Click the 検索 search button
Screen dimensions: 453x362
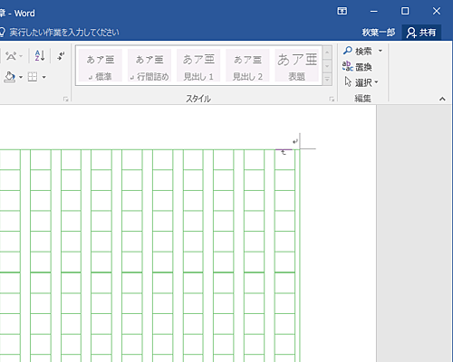[358, 51]
